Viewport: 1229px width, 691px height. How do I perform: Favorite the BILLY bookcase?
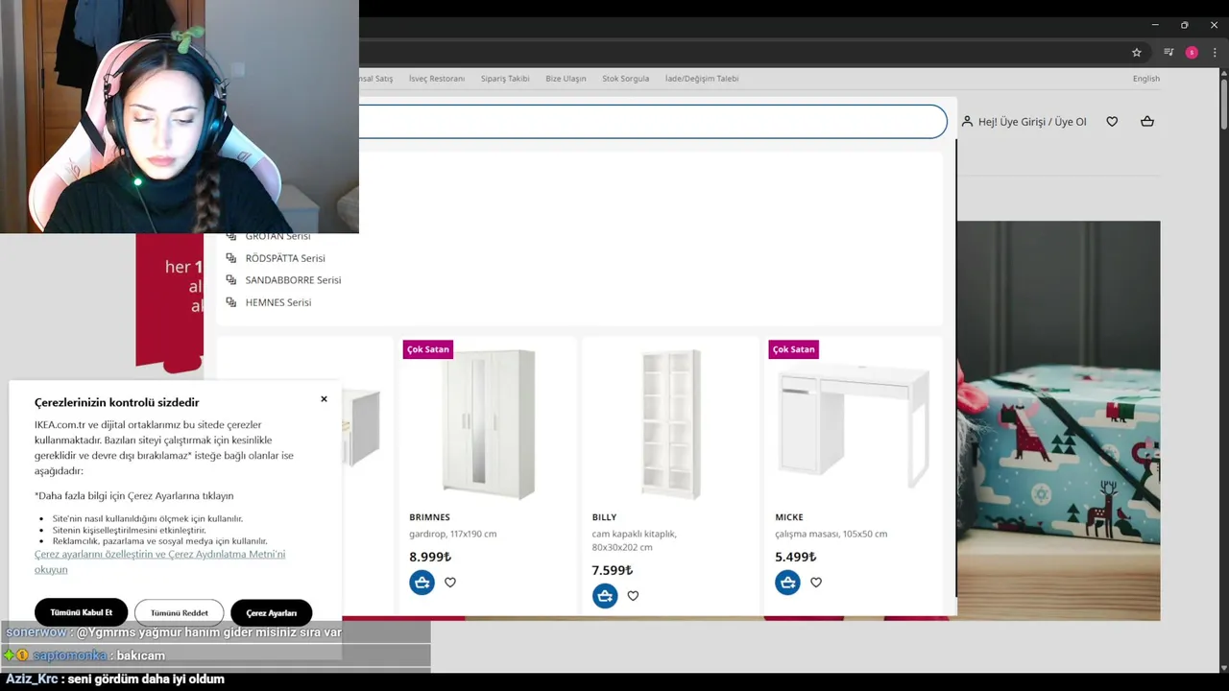pos(633,596)
